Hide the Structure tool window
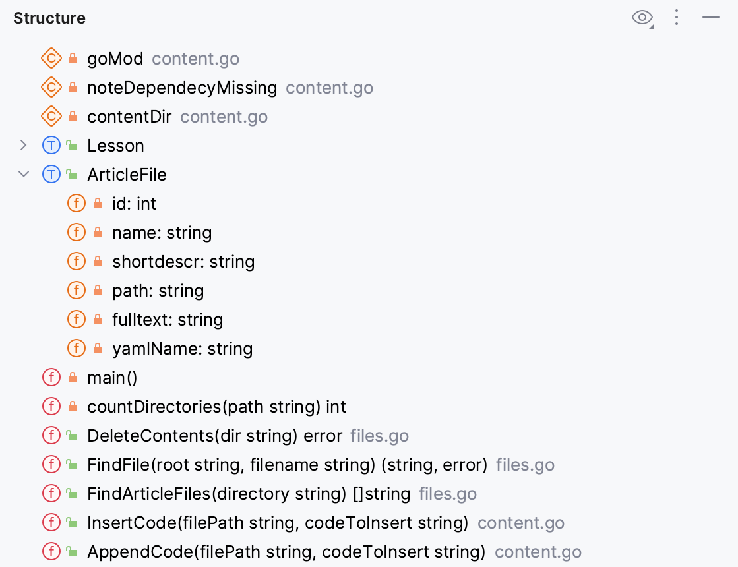 coord(711,18)
